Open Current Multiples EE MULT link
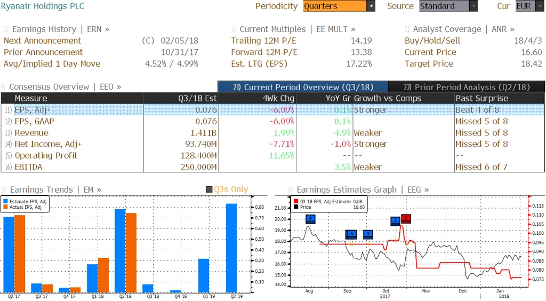 coord(298,29)
